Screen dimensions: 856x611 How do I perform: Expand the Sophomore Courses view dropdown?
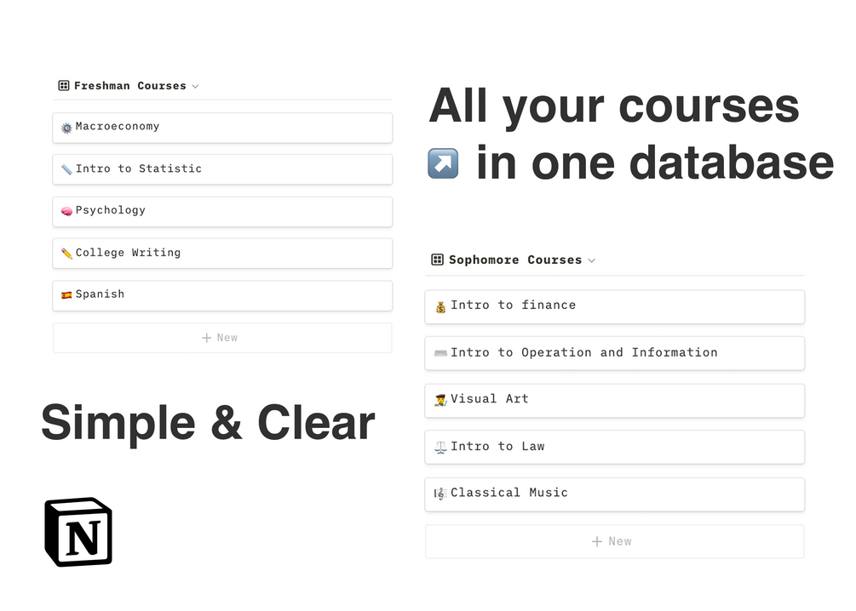coord(592,260)
